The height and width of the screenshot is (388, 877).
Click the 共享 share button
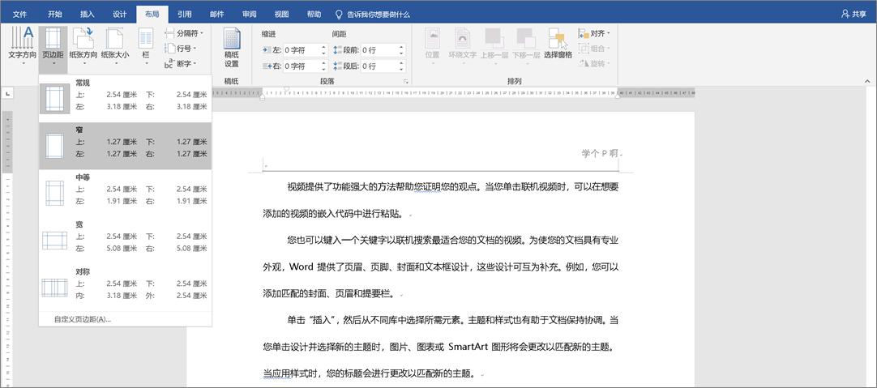click(853, 14)
